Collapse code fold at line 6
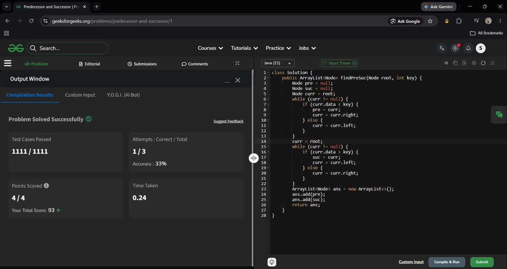Screen dimensions: 507x269 pyautogui.click(x=268, y=99)
